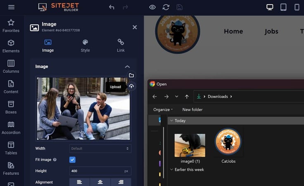Image resolution: width=304 pixels, height=186 pixels.
Task: Collapse the Today group
Action: (x=171, y=120)
